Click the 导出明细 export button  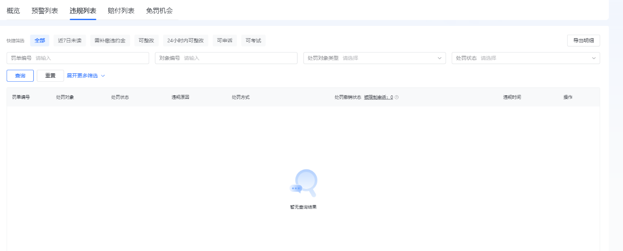coord(583,41)
